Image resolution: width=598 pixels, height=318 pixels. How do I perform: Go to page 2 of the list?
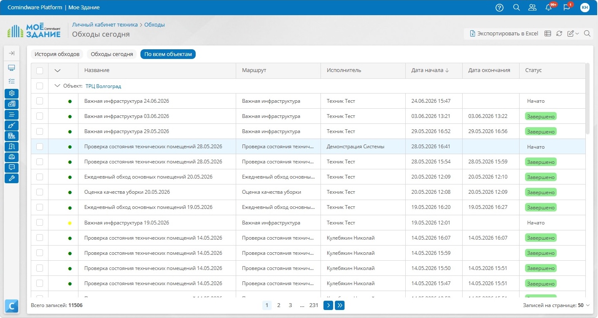click(279, 305)
